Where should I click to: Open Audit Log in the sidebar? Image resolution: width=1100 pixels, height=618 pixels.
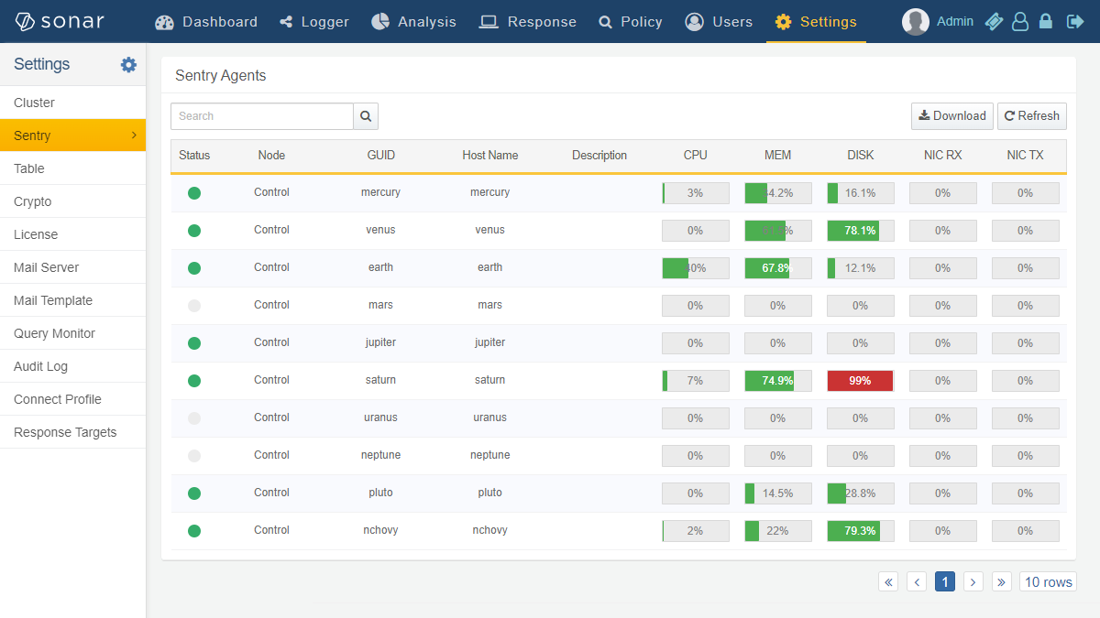pos(72,366)
